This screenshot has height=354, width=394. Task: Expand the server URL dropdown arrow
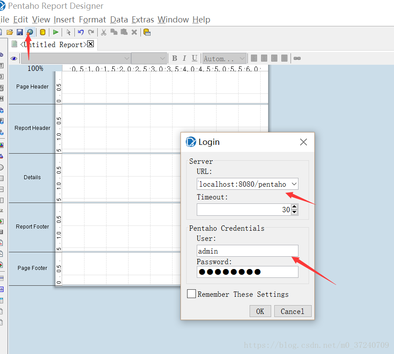click(294, 184)
